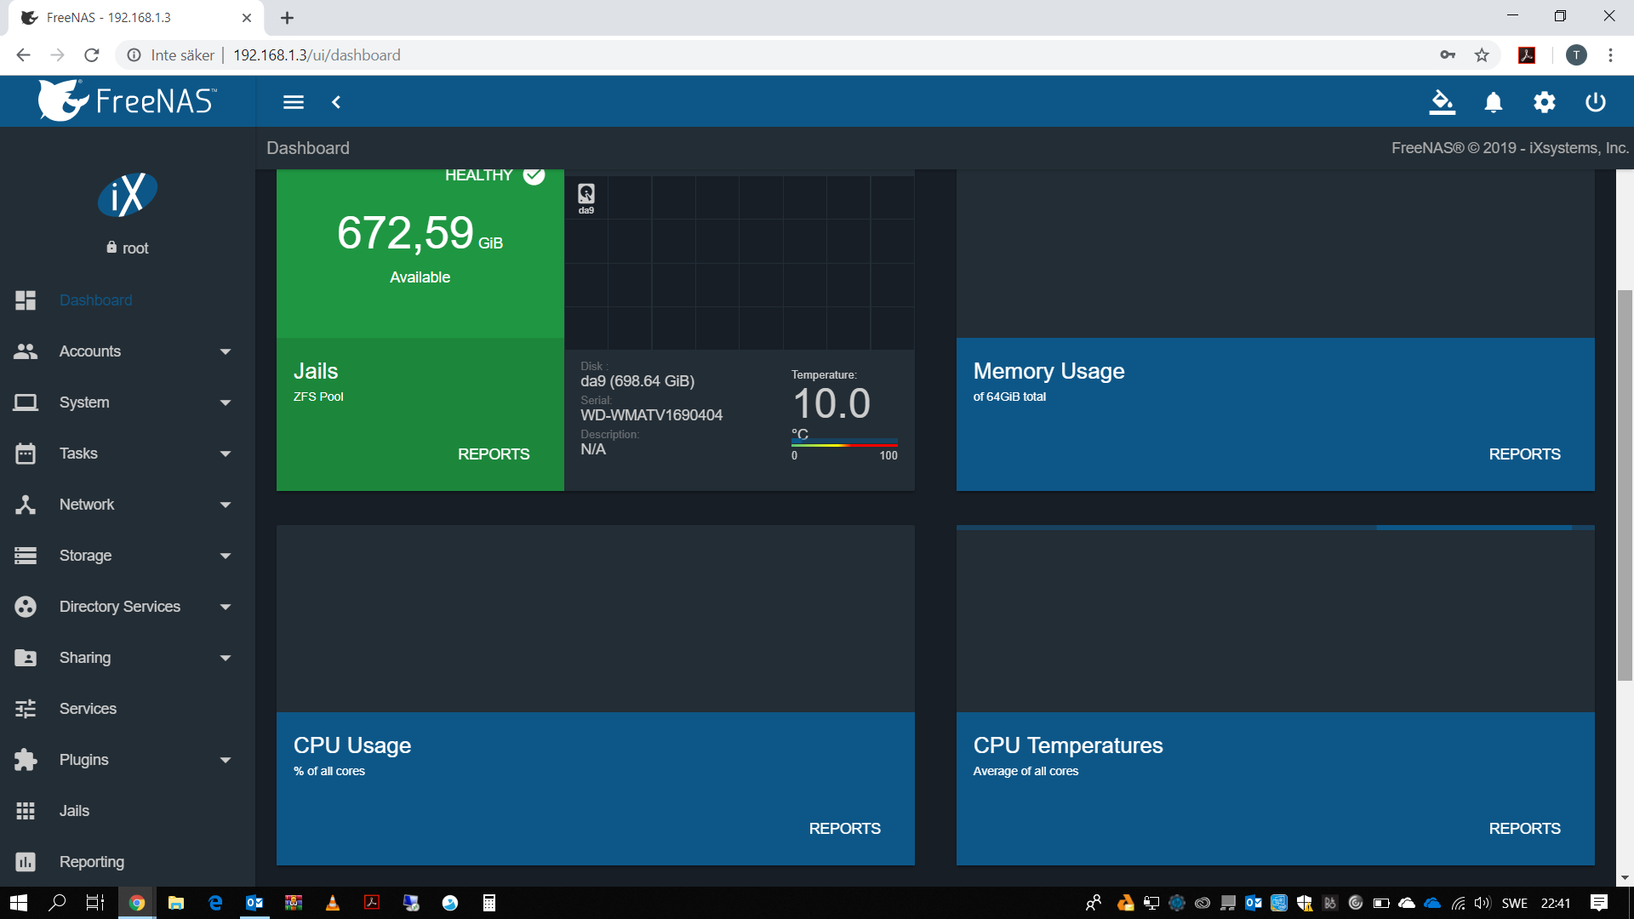The height and width of the screenshot is (919, 1634).
Task: Open the Dashboard menu item
Action: click(128, 300)
